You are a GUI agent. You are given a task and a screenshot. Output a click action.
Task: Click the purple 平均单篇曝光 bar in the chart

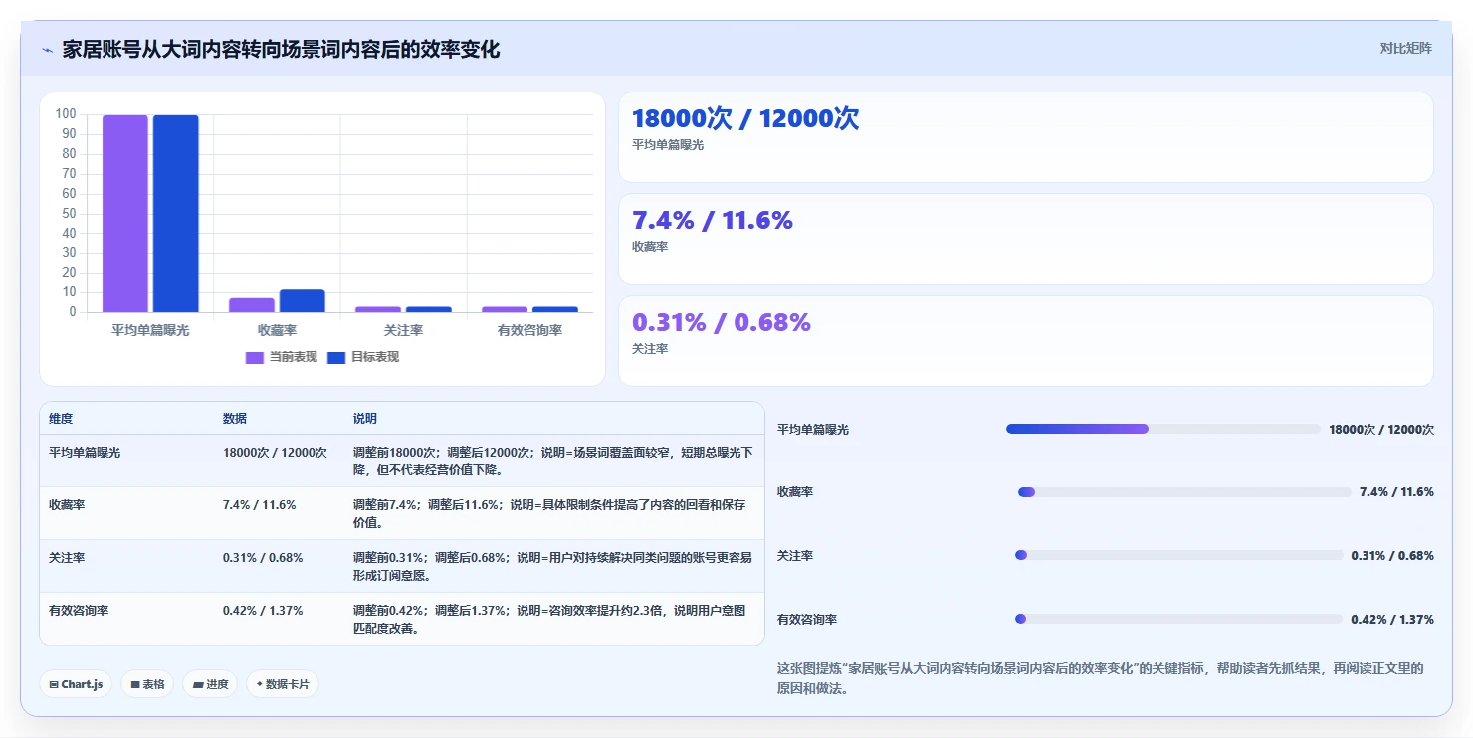125,214
